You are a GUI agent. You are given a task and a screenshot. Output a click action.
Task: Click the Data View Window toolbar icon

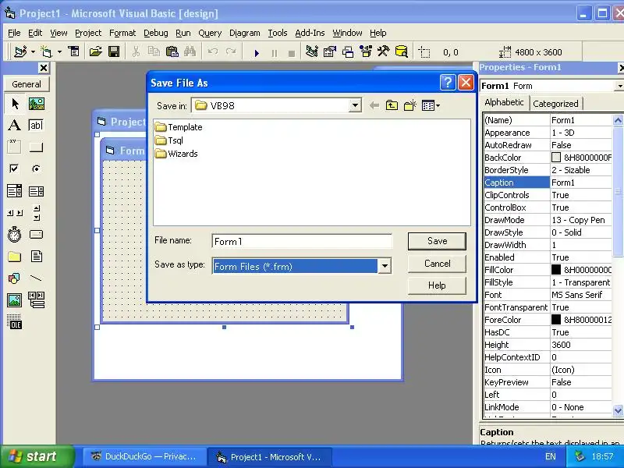[x=402, y=51]
